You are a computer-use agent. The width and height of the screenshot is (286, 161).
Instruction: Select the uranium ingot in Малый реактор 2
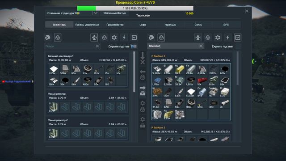coord(54,133)
